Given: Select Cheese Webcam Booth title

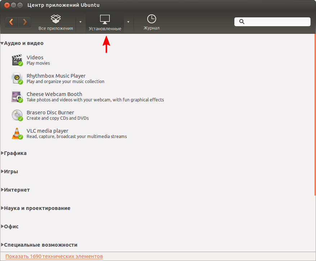Looking at the screenshot, I should (x=54, y=94).
